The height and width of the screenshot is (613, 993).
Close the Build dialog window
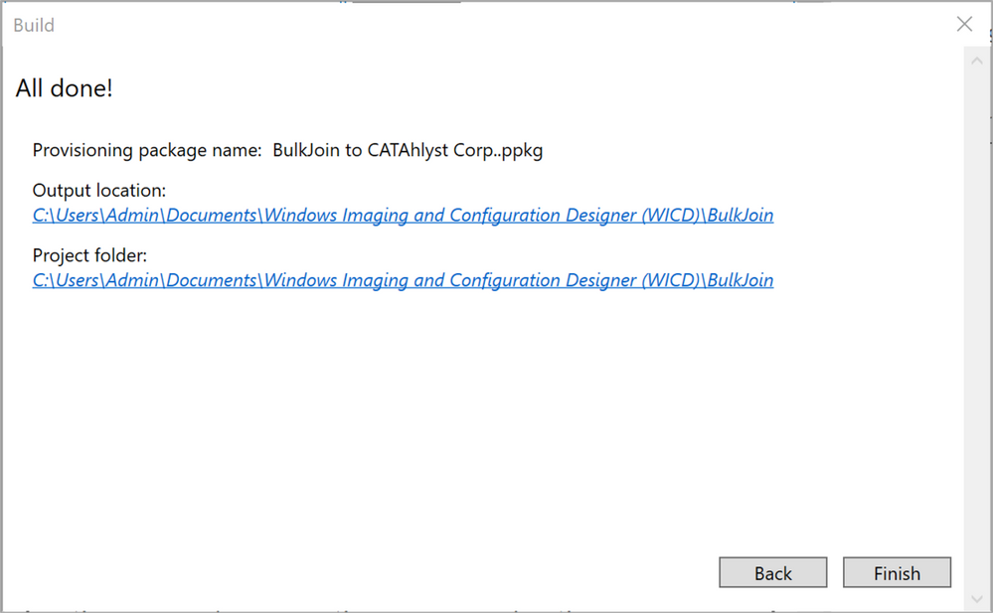pyautogui.click(x=964, y=24)
